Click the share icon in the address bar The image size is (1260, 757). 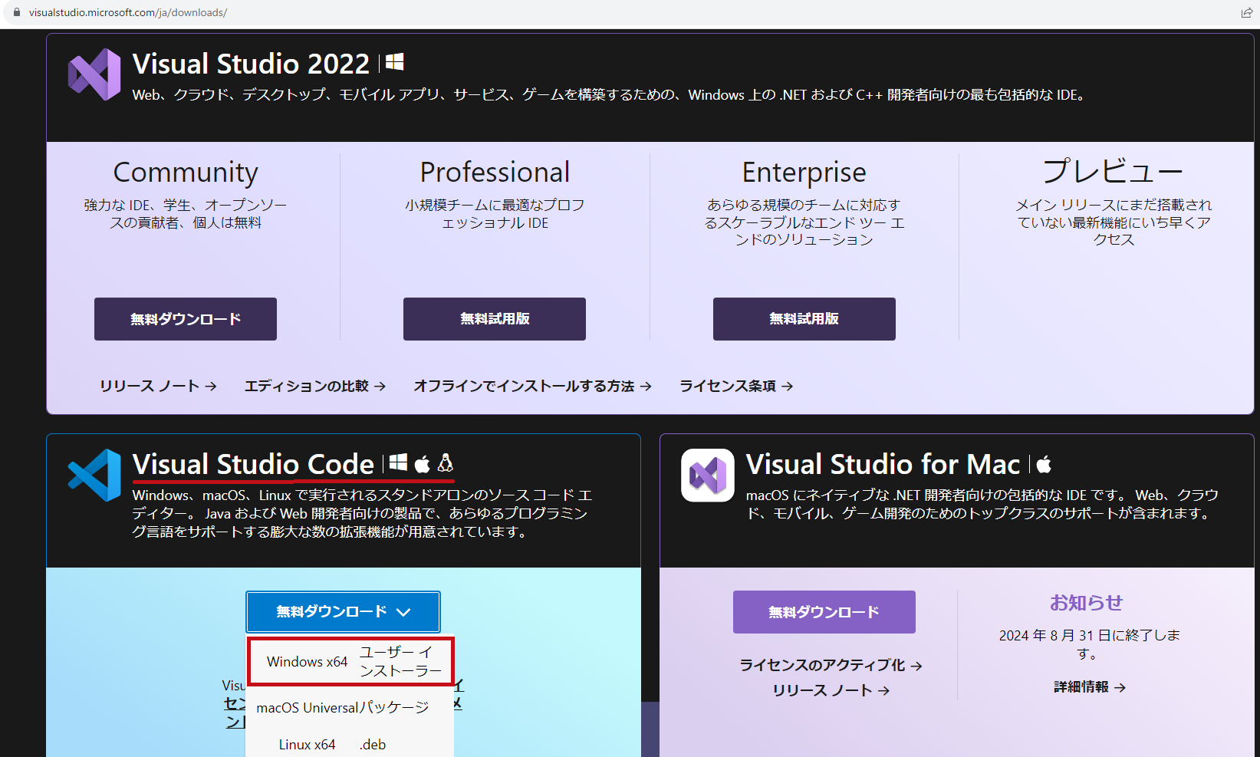1247,12
